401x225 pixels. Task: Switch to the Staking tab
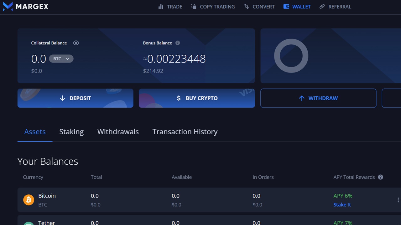click(x=71, y=132)
